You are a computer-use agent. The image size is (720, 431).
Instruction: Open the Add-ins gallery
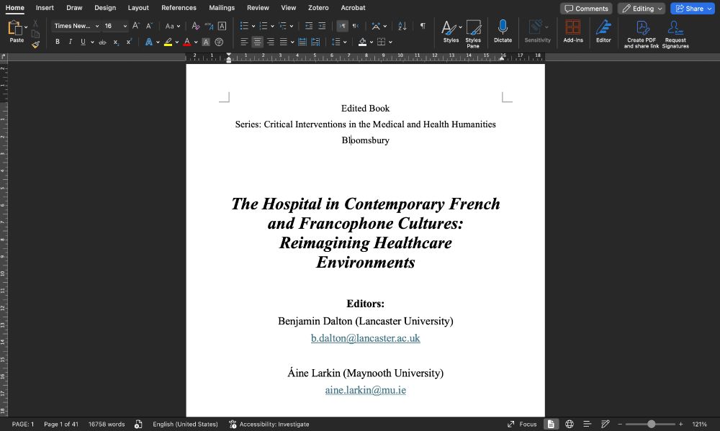click(x=573, y=31)
